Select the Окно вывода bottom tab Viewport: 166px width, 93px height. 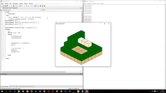point(4,87)
